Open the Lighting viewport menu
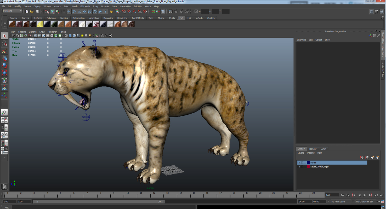 [33, 32]
